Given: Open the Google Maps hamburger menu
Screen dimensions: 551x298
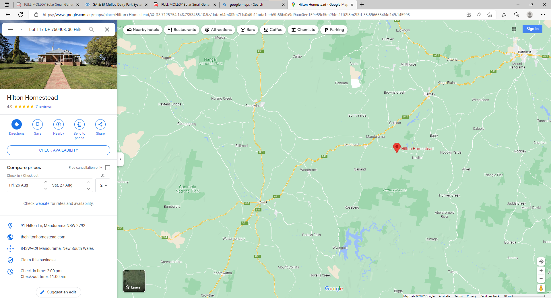Looking at the screenshot, I should tap(10, 30).
